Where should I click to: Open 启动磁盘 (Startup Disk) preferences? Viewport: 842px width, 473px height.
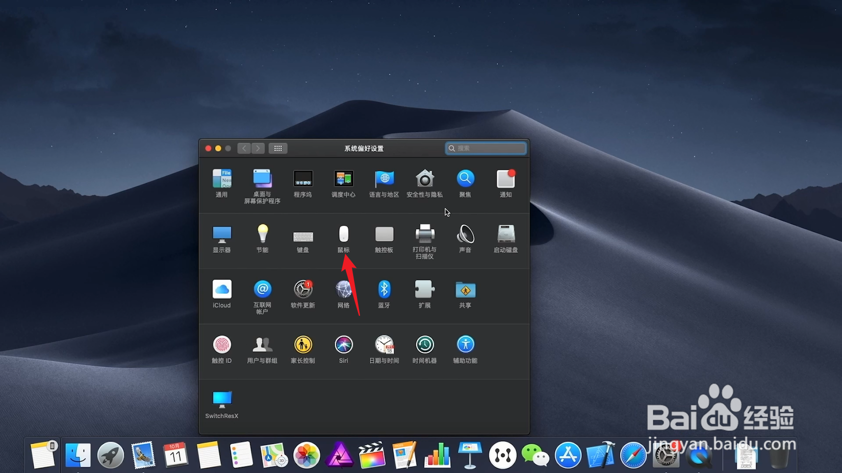[506, 238]
